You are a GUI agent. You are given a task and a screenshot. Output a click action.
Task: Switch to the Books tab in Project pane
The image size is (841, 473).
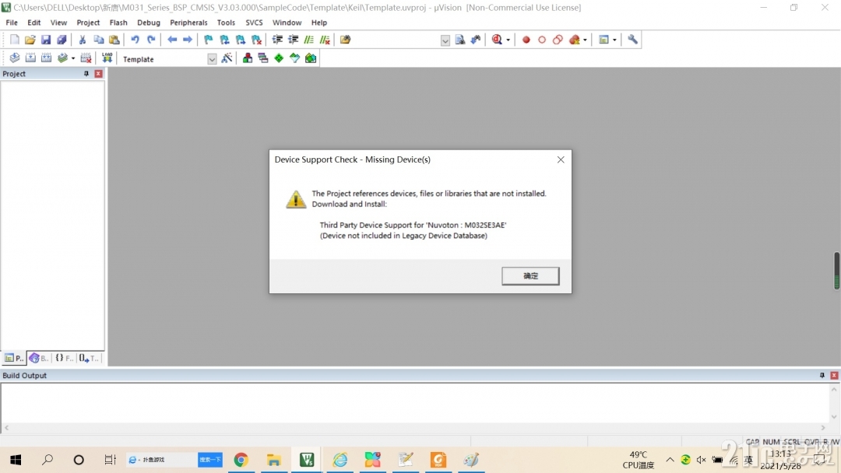coord(39,358)
